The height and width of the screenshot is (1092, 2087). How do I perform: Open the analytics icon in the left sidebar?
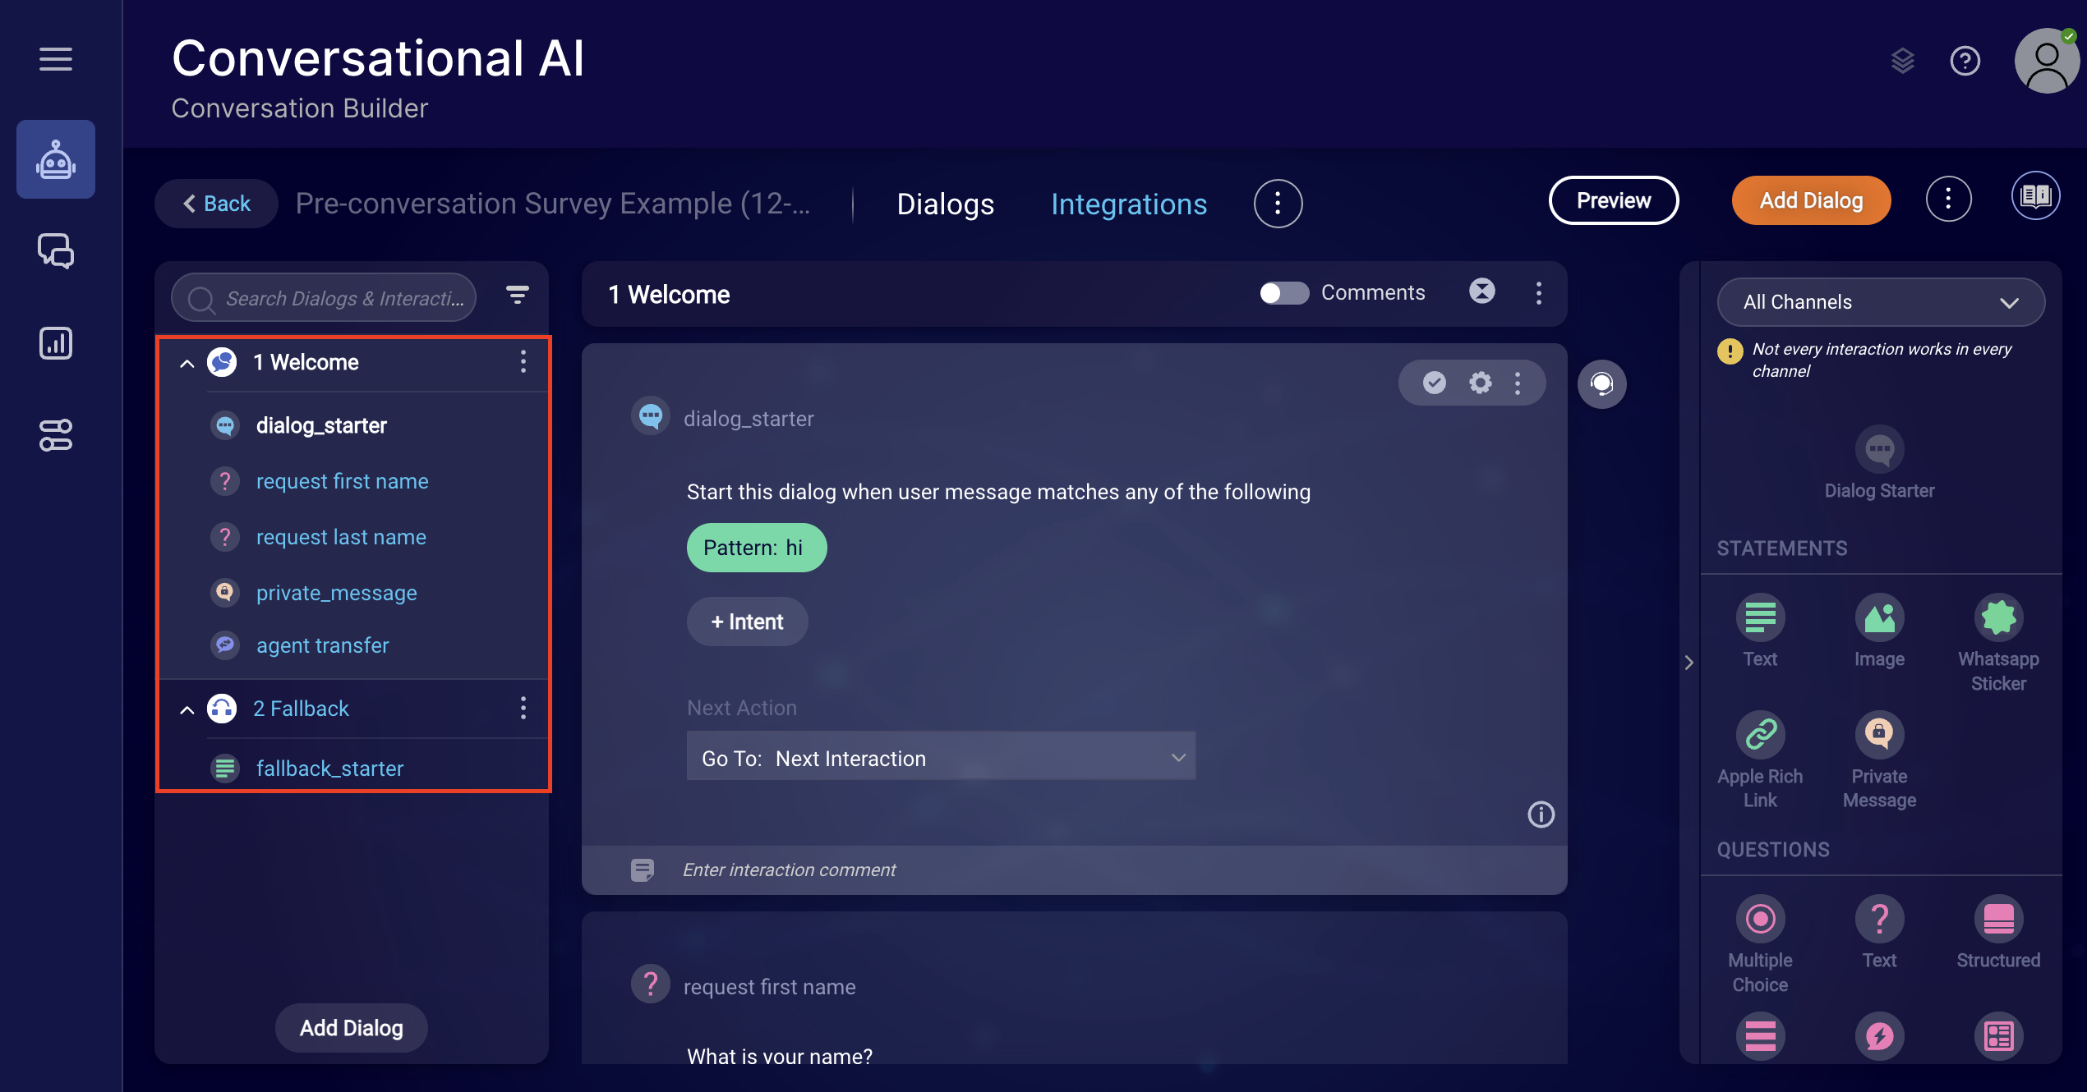[55, 343]
